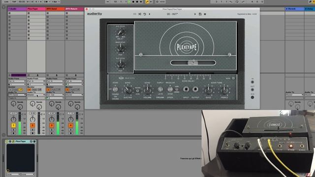The image size is (315, 177).
Task: Open EP3 Send track Audio To dropdown
Action: coord(55,95)
